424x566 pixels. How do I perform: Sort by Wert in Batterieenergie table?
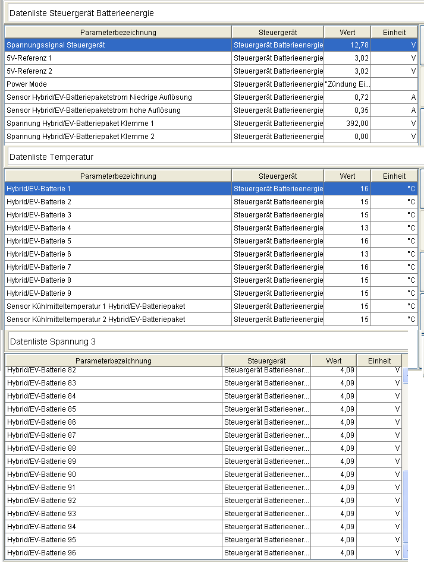point(347,32)
